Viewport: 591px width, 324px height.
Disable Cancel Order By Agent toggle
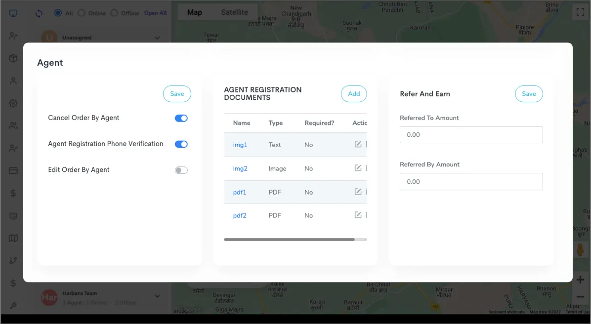pos(181,118)
